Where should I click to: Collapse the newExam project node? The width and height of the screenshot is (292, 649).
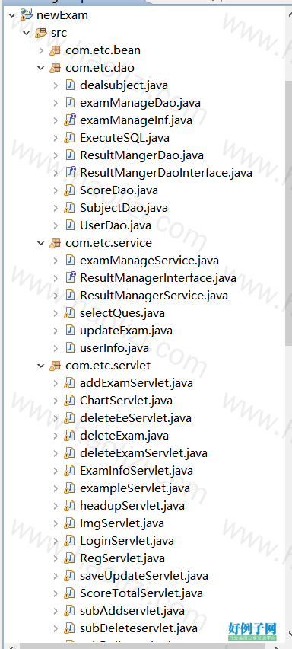click(x=12, y=16)
